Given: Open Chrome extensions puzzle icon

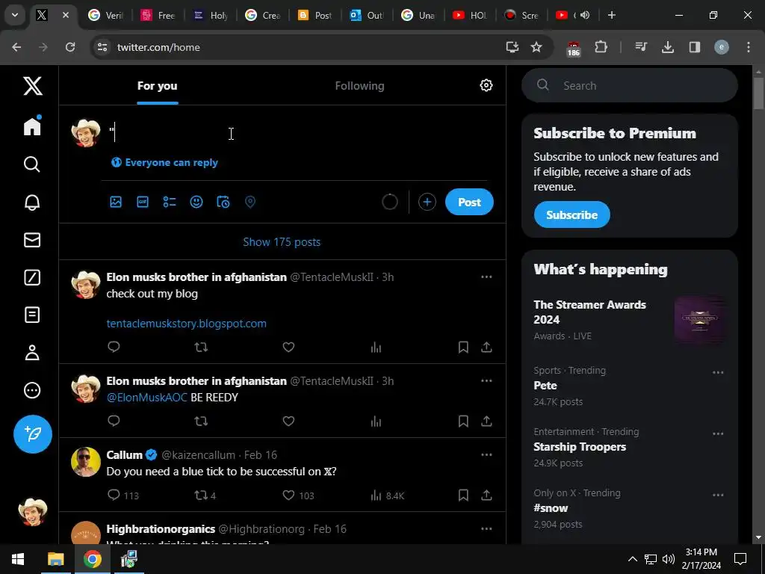Looking at the screenshot, I should pyautogui.click(x=601, y=47).
